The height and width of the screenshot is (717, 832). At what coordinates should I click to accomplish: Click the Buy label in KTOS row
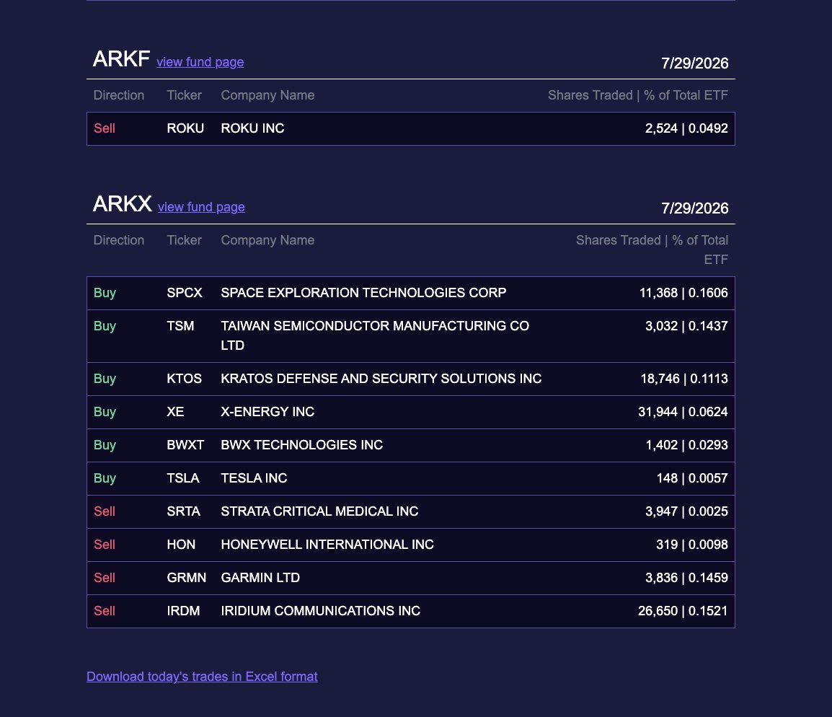point(105,379)
